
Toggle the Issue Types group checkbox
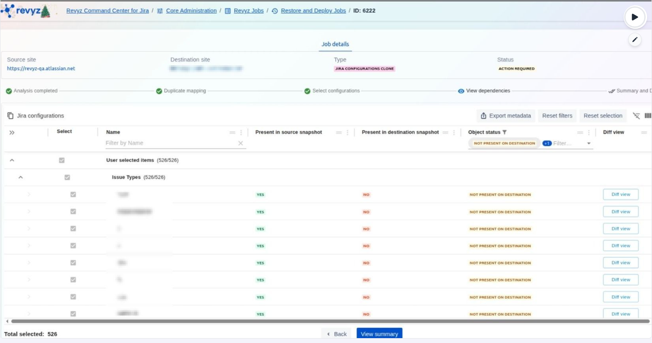[x=67, y=177]
